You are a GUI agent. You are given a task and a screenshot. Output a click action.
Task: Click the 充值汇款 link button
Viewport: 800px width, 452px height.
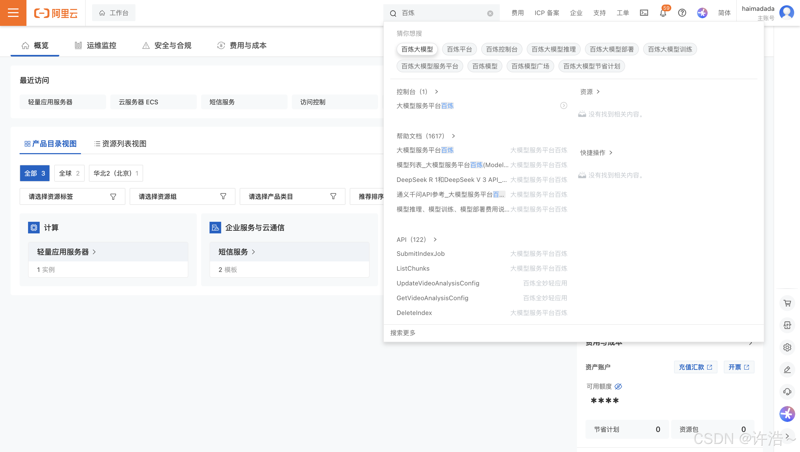click(695, 367)
